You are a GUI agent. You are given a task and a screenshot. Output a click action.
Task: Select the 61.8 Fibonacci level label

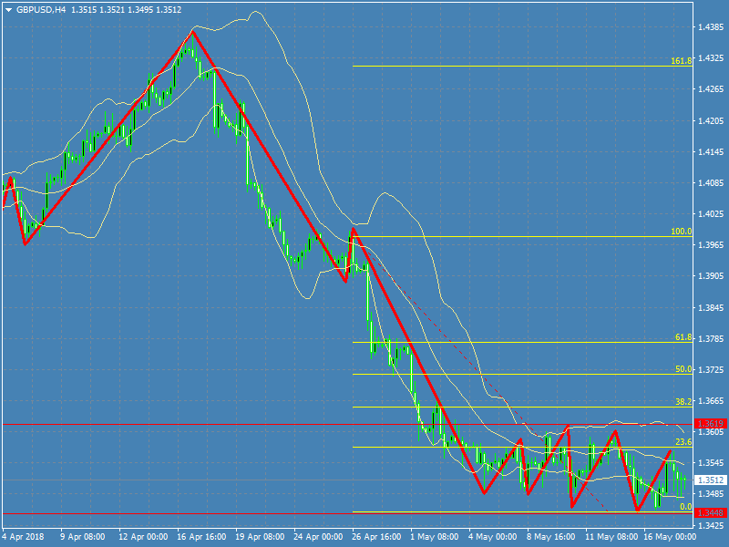(683, 337)
